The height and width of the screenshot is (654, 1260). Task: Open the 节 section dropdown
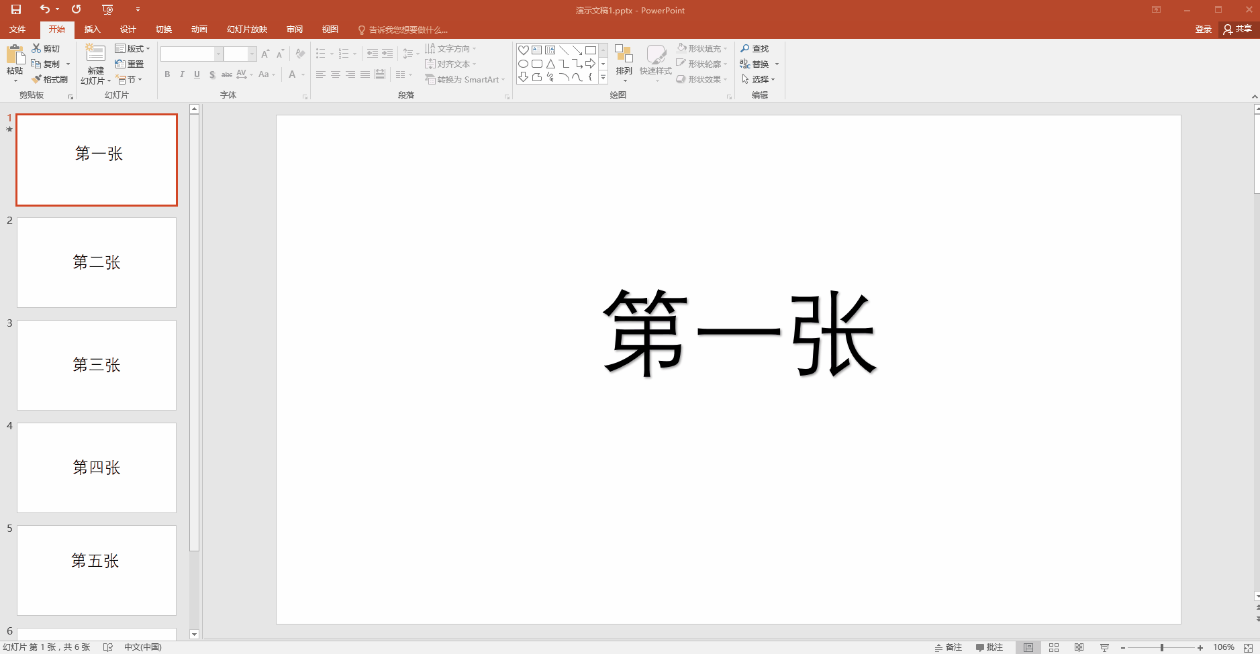[130, 79]
